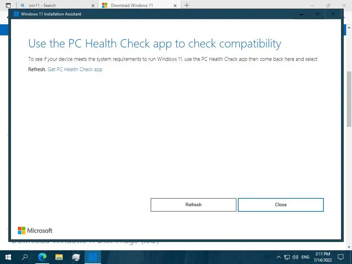This screenshot has height=264, width=352.
Task: Open the Task Manager taskbar icon
Action: coord(76,257)
